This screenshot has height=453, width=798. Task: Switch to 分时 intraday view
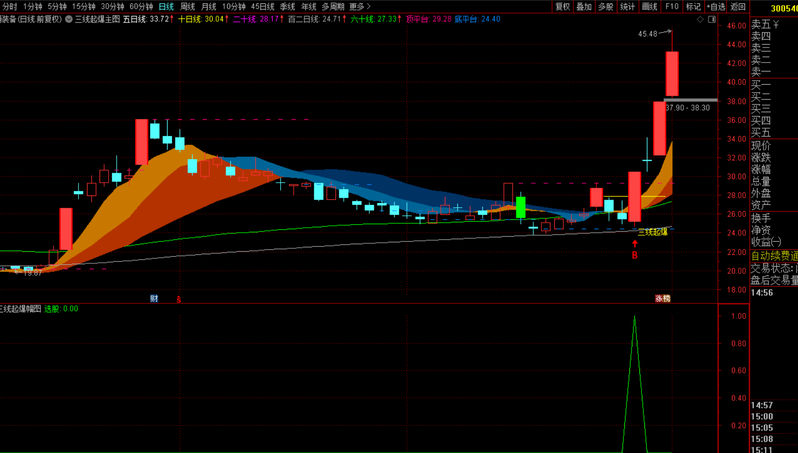coord(10,7)
